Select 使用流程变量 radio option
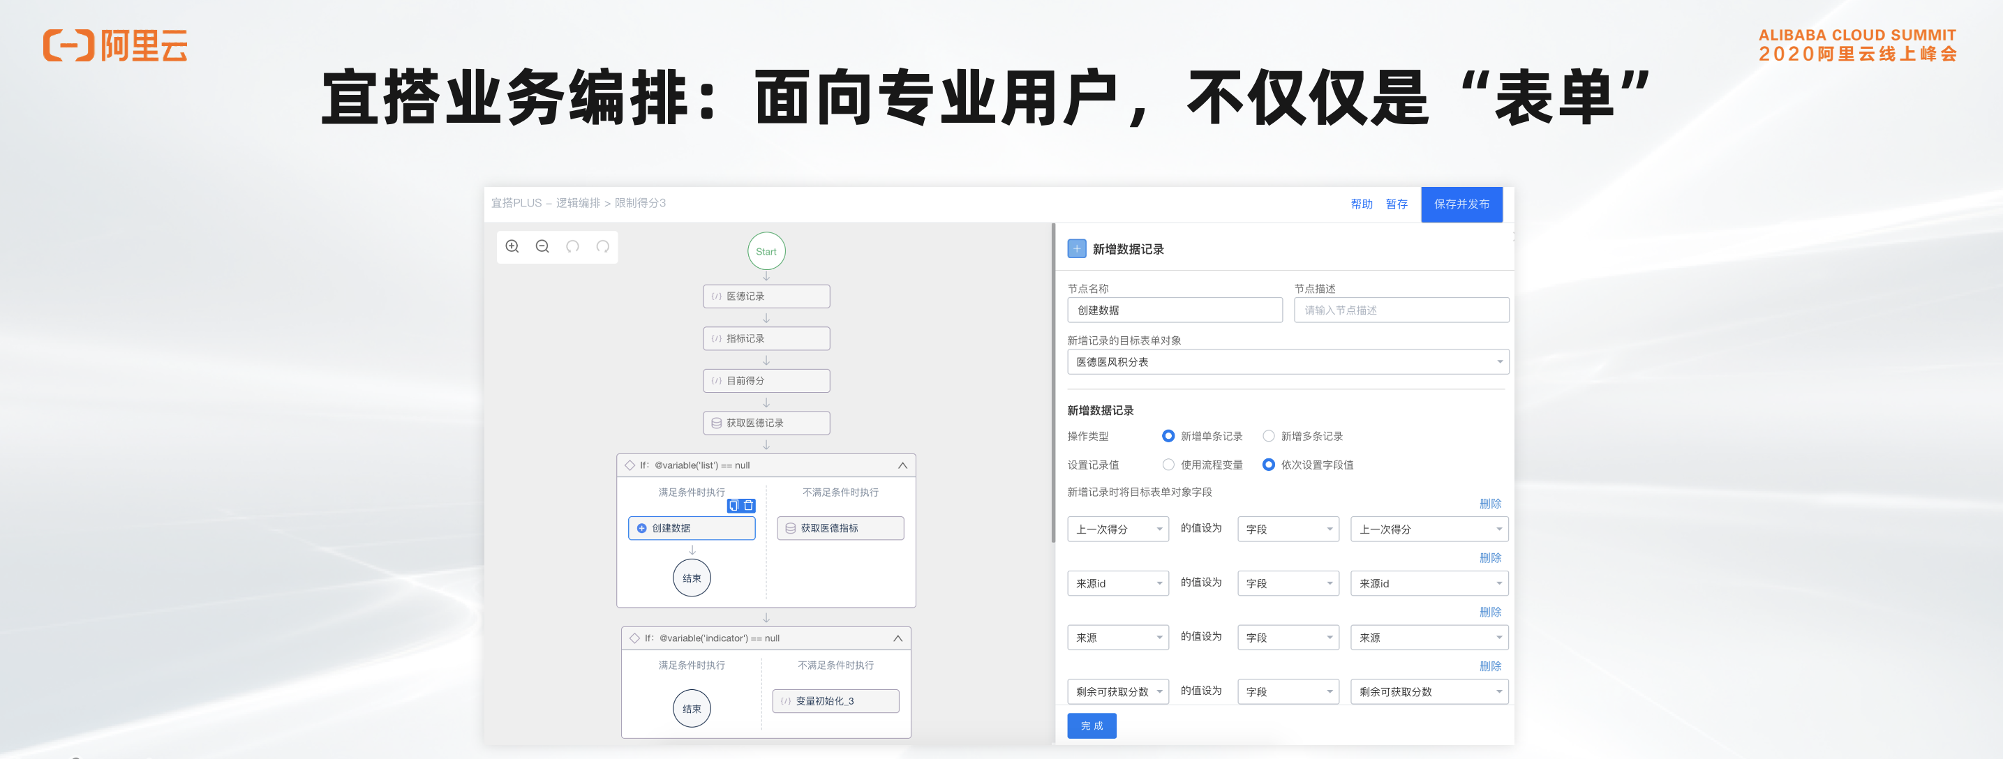This screenshot has width=2003, height=759. click(x=1168, y=465)
